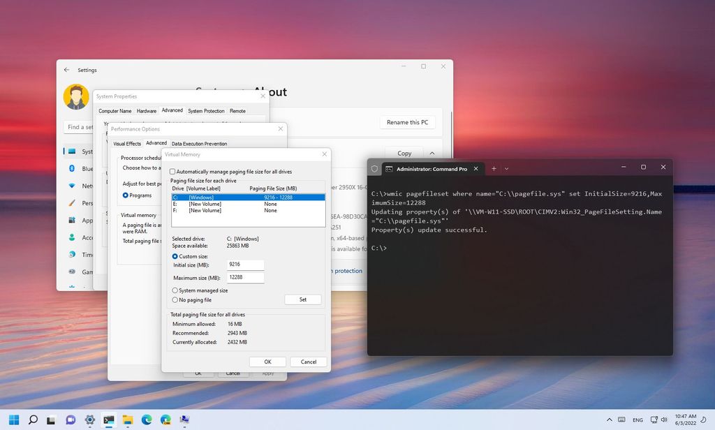The width and height of the screenshot is (715, 430).
Task: Expand the Copy button dropdown
Action: 432,153
